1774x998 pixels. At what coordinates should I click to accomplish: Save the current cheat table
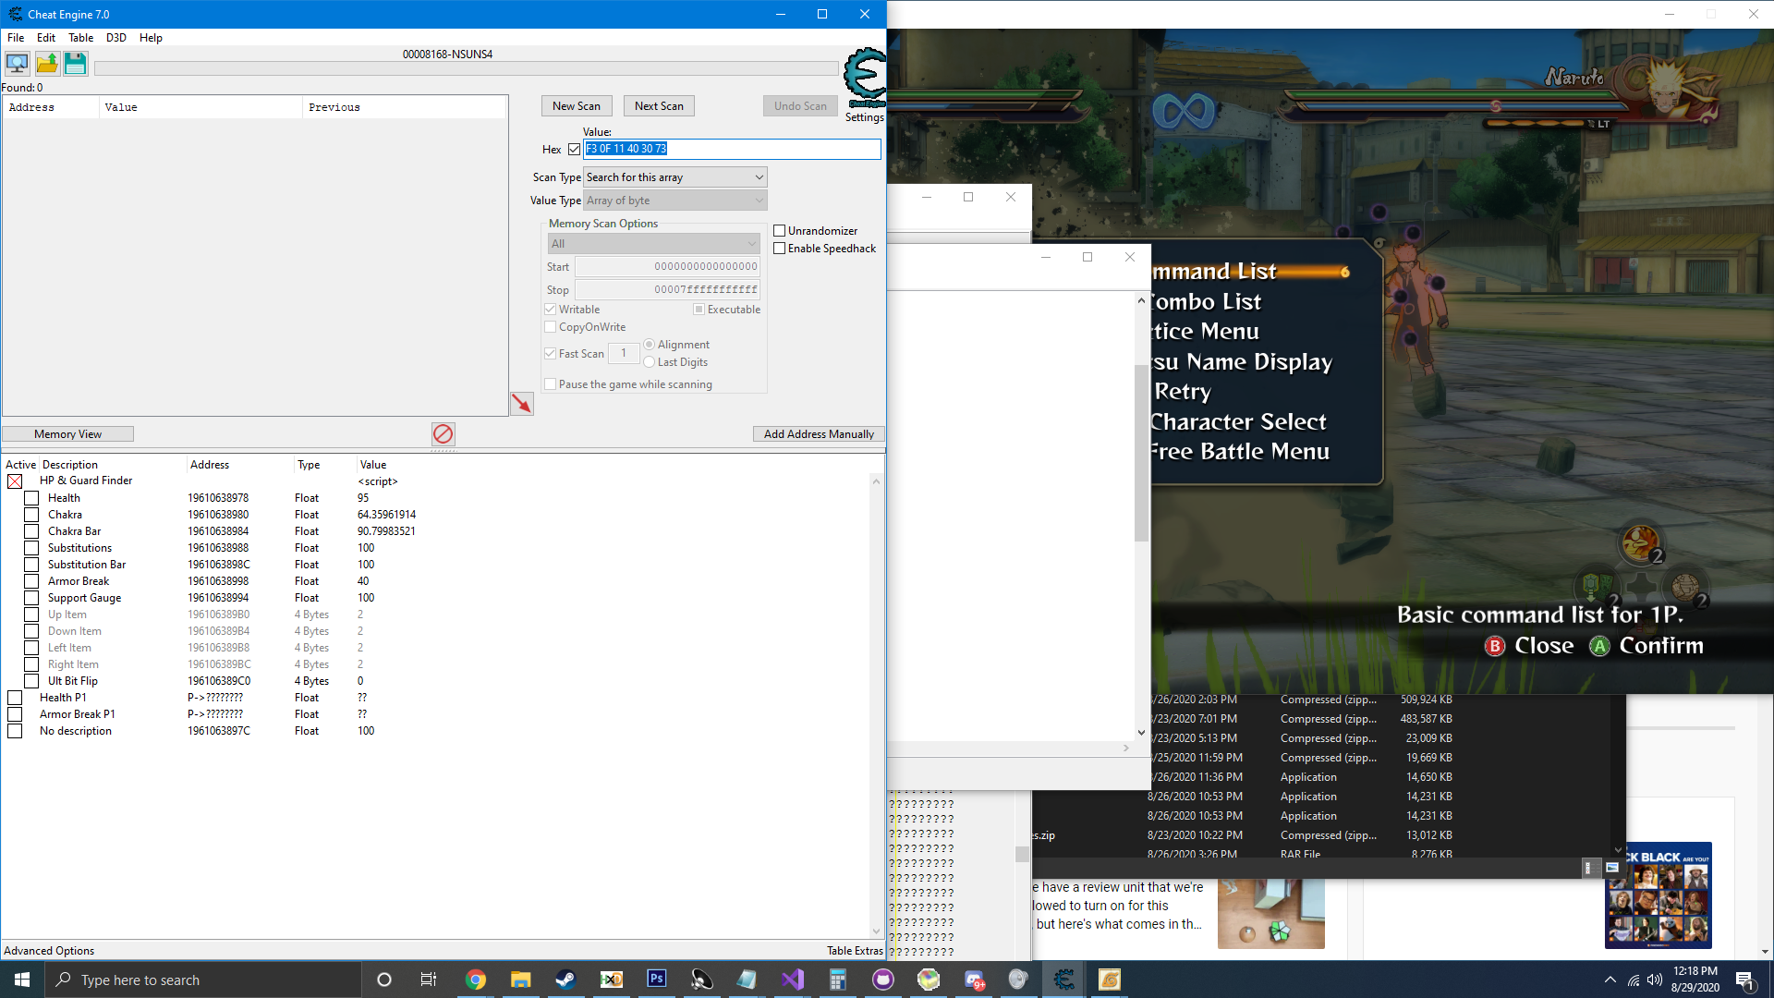[x=75, y=63]
